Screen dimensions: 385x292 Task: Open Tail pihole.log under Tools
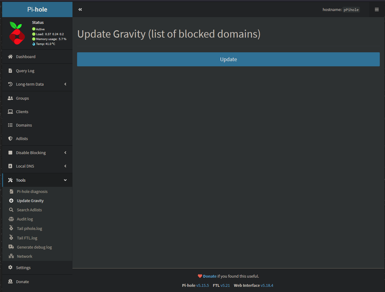29,228
